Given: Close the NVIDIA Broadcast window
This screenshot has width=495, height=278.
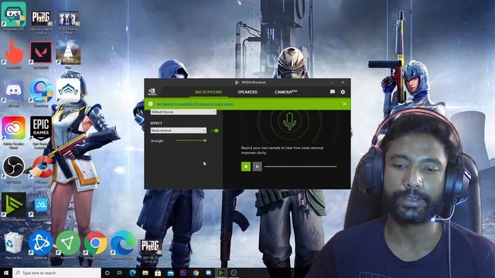Looking at the screenshot, I should pyautogui.click(x=343, y=83).
